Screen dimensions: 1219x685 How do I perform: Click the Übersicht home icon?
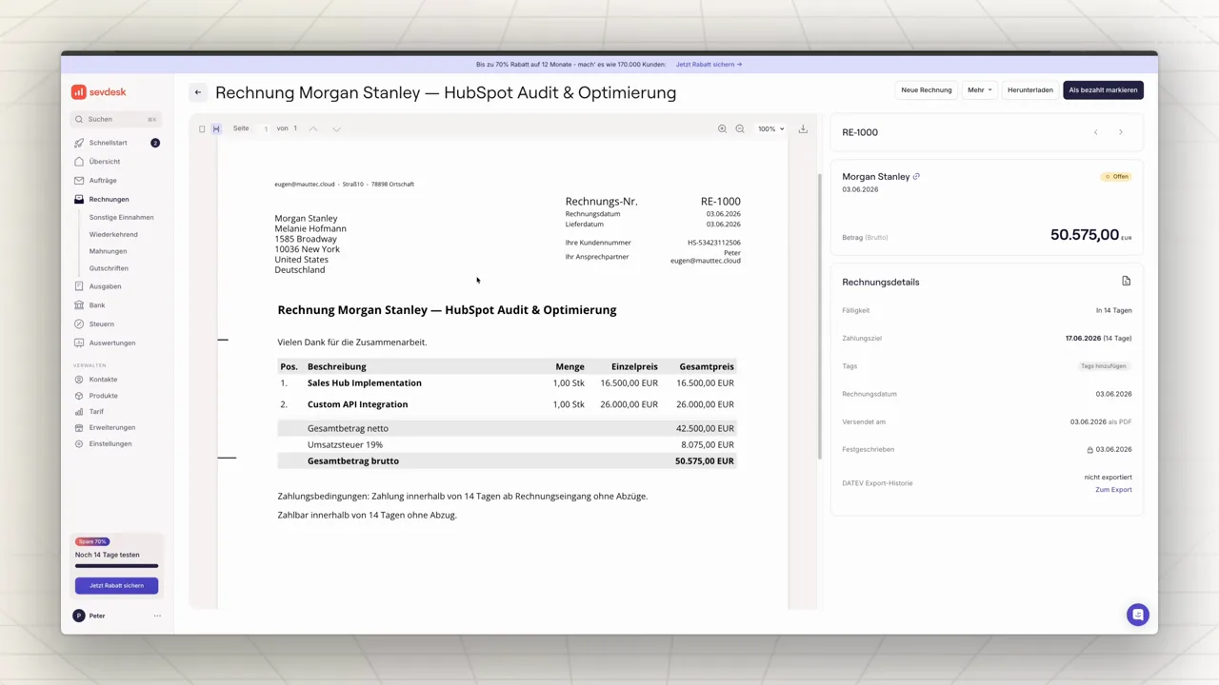(x=79, y=162)
